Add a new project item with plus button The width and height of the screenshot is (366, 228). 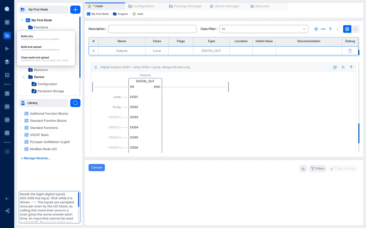point(75,10)
